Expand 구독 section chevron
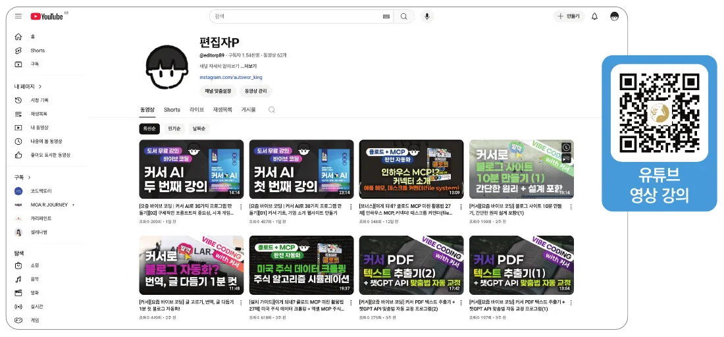Screen dimensions: 724x337 [30, 177]
